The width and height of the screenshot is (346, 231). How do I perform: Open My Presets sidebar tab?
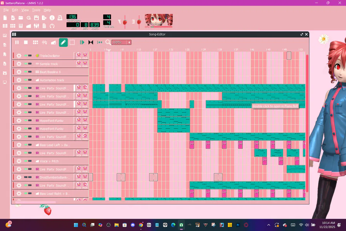coord(5,64)
